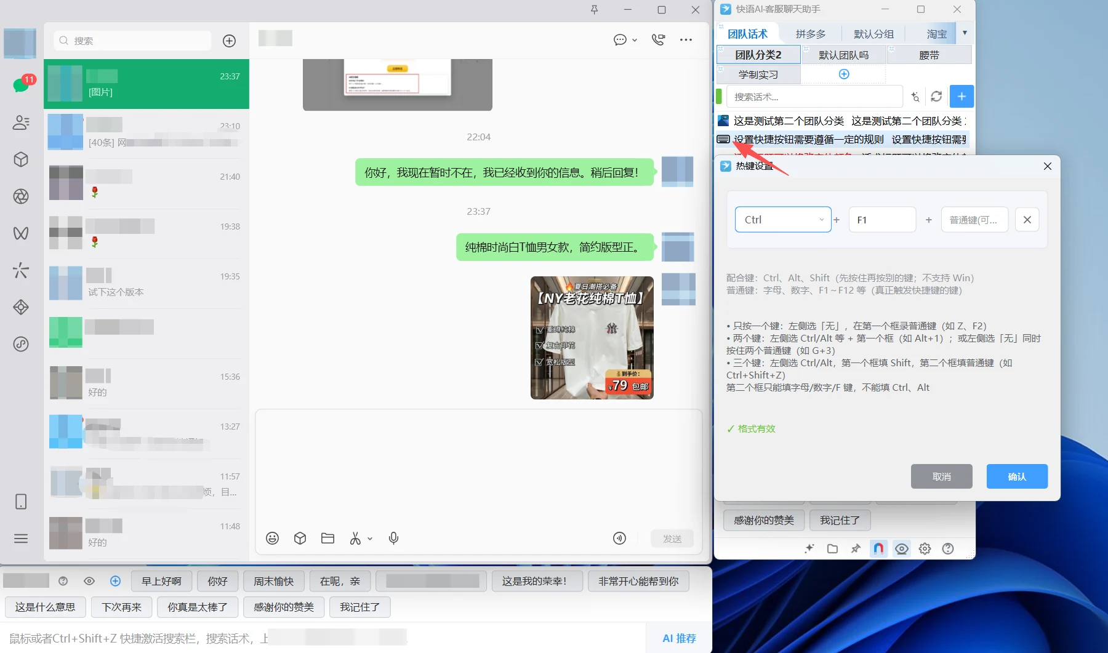Click the sparkle AI icon in assistant footer

pyautogui.click(x=809, y=548)
